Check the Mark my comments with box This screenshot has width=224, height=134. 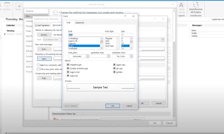[38, 65]
